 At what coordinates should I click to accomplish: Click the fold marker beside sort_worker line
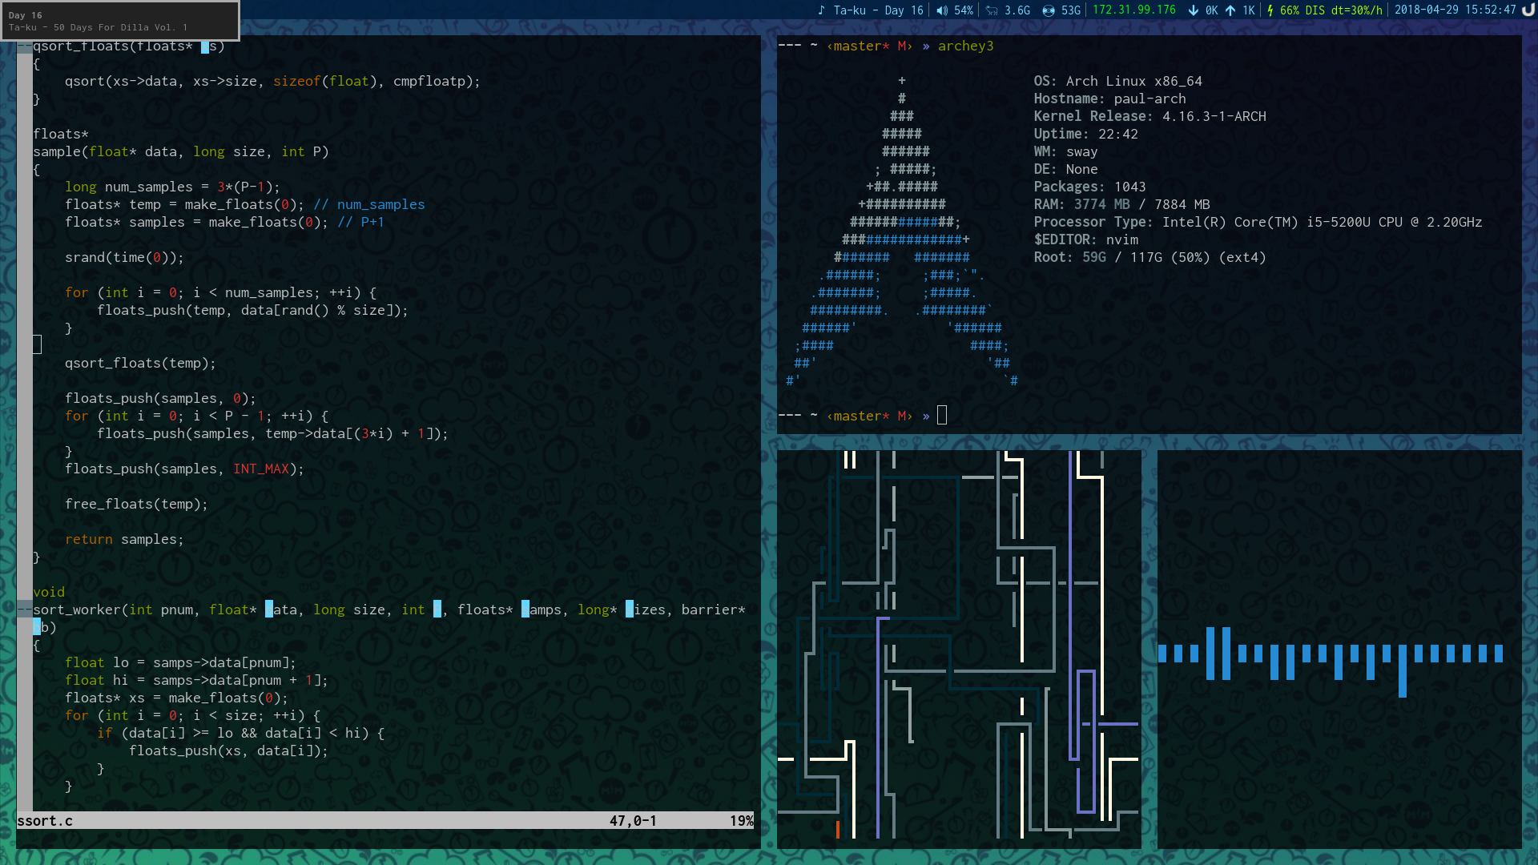point(24,610)
